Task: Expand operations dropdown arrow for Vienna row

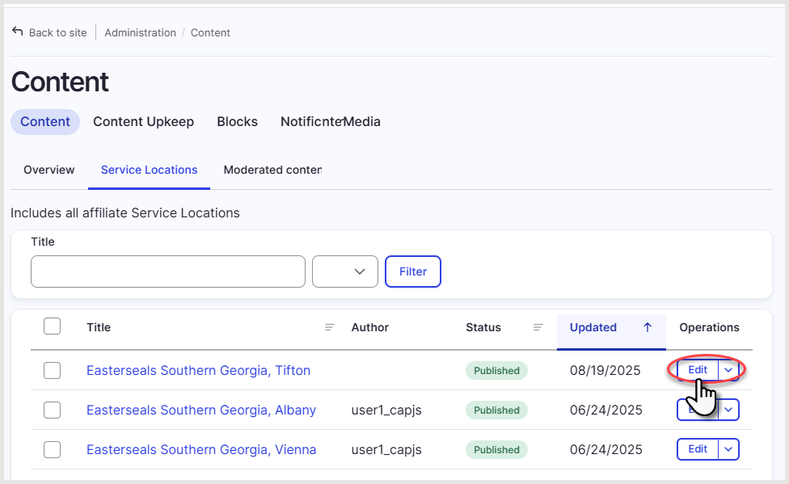Action: (x=728, y=449)
